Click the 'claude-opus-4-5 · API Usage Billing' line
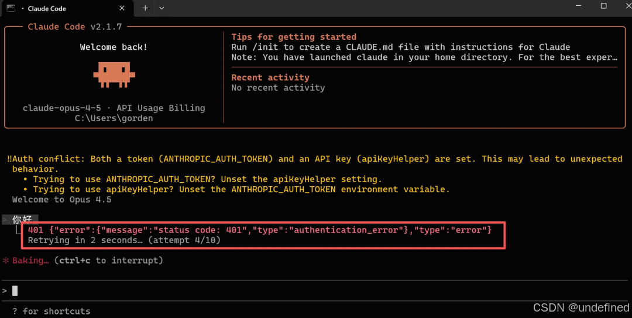 click(114, 108)
